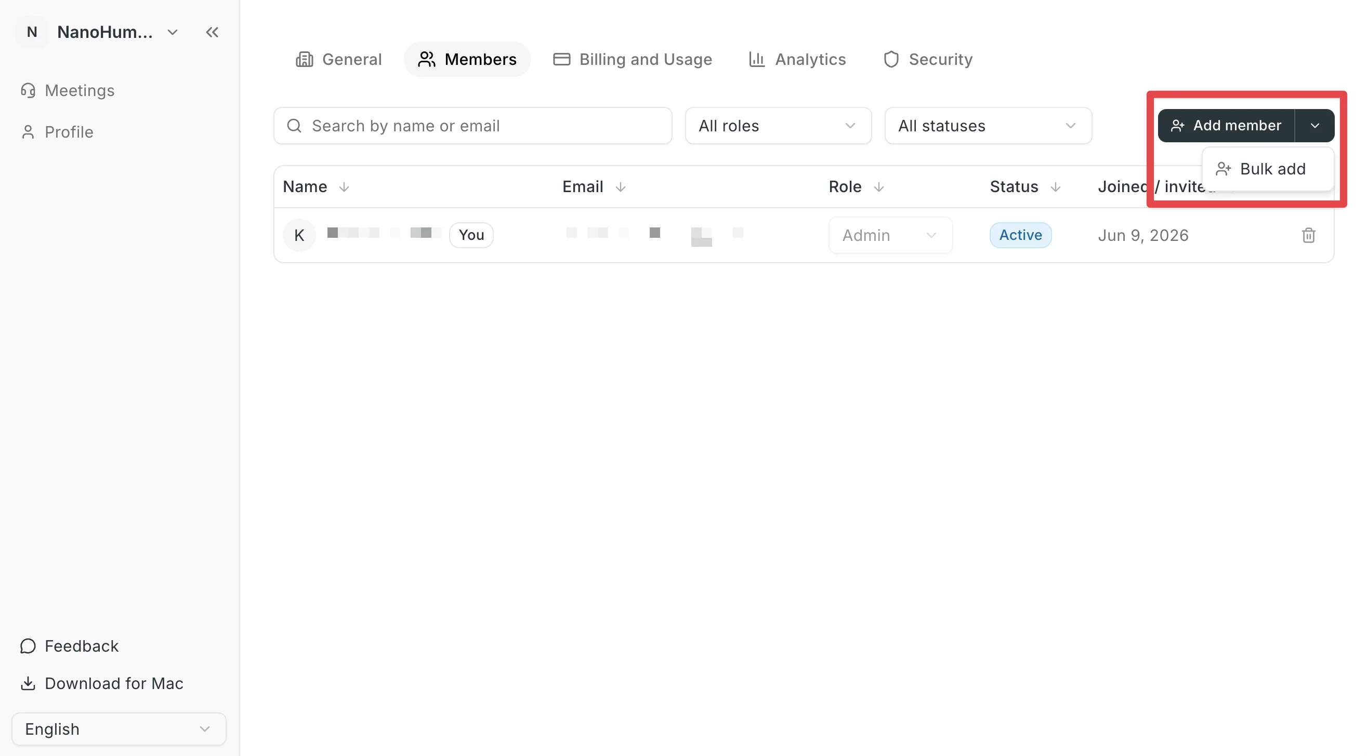The width and height of the screenshot is (1367, 756).
Task: Click the Status column header text
Action: pyautogui.click(x=1014, y=186)
